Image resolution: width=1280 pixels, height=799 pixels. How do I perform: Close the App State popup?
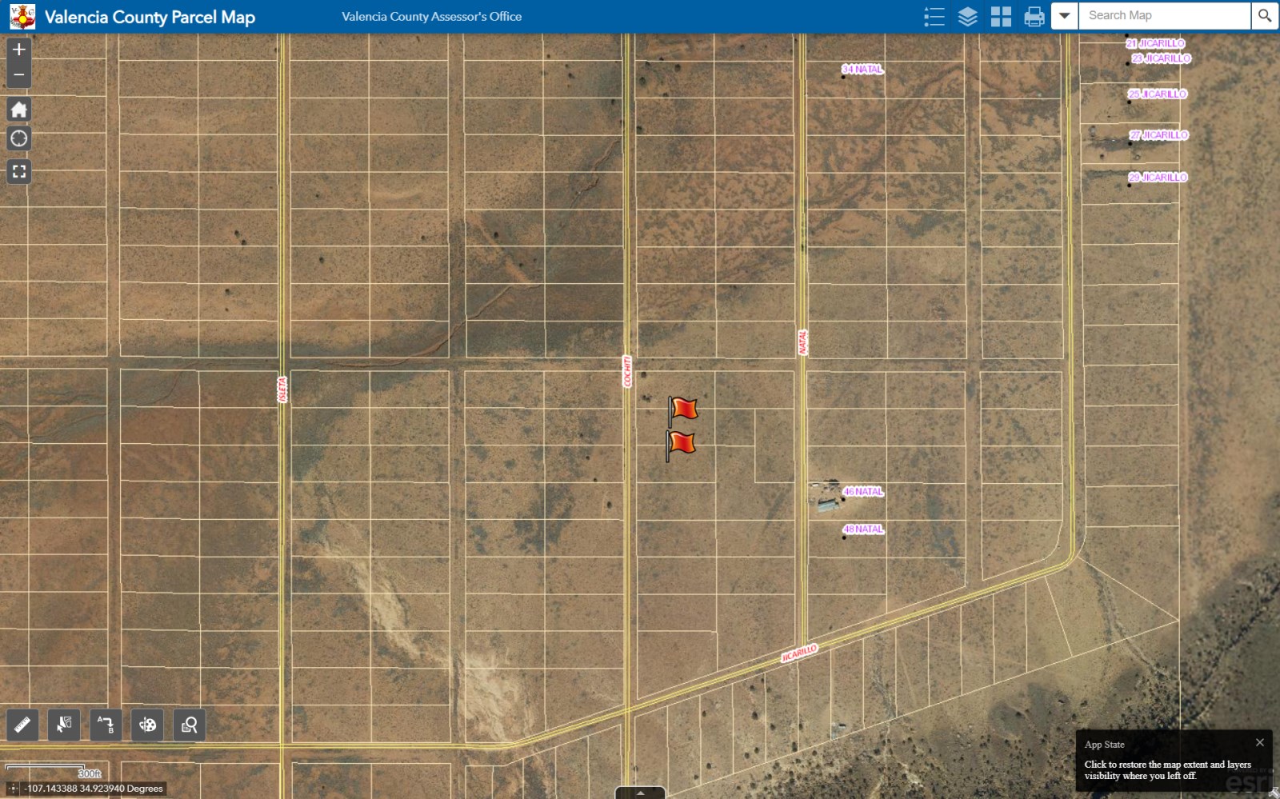pos(1260,743)
